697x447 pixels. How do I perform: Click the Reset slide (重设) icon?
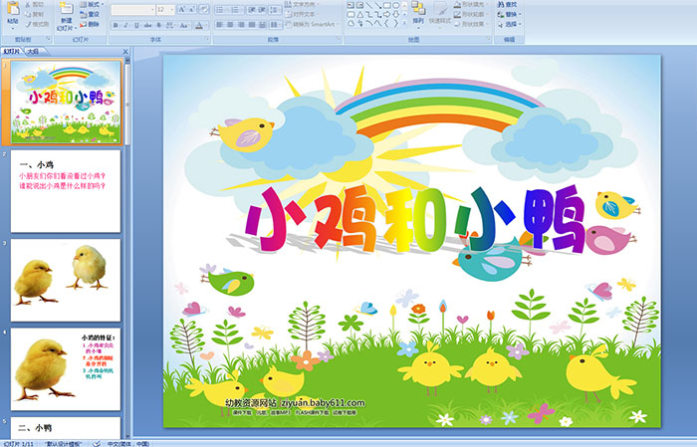click(83, 14)
